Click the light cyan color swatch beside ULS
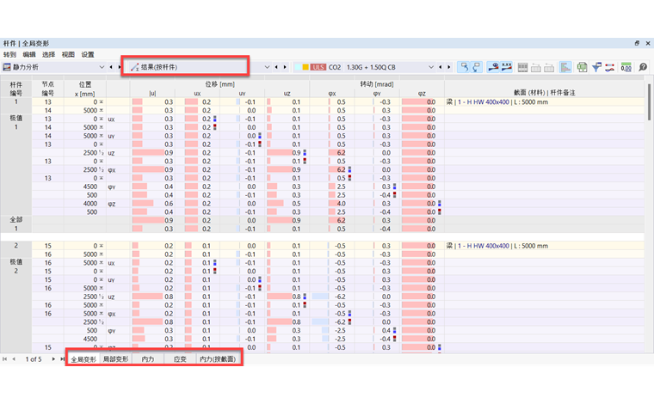654x404 pixels. 298,67
